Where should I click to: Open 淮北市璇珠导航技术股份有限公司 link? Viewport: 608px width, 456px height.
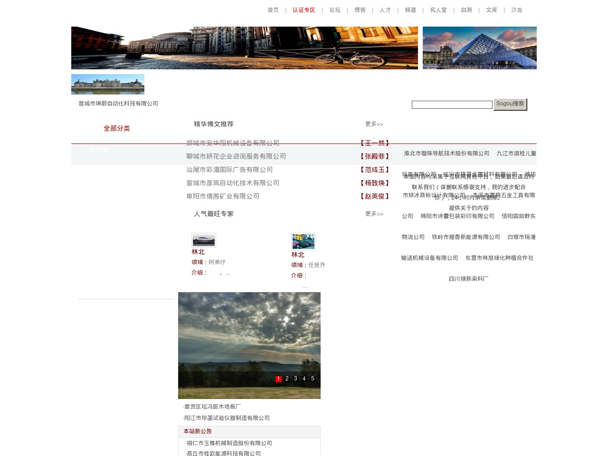(x=446, y=153)
